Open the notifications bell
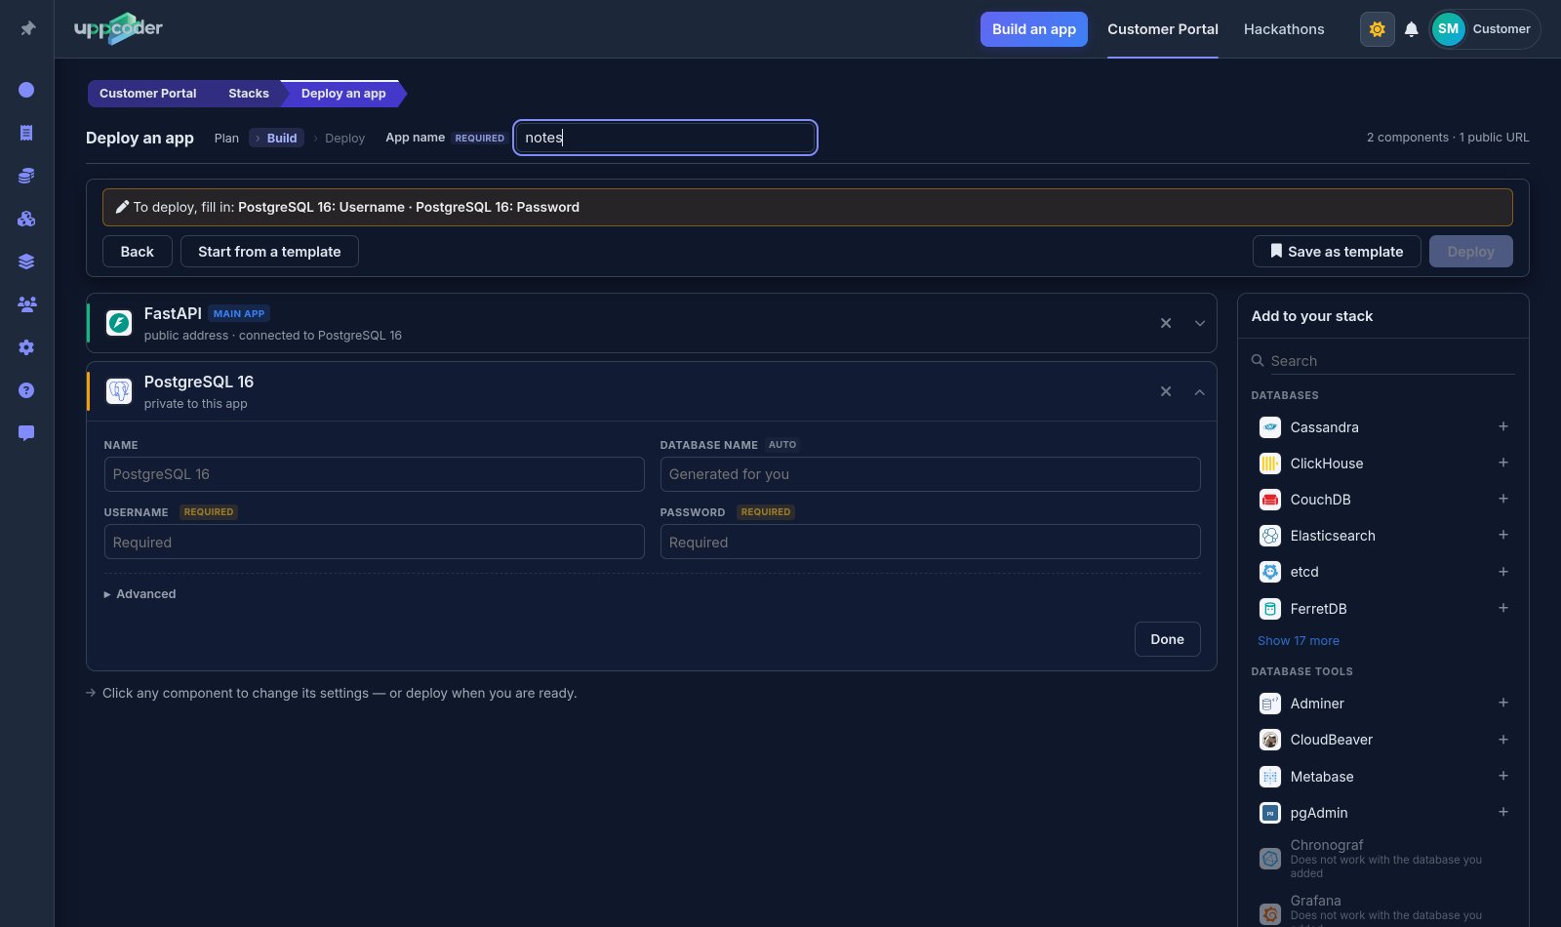1561x927 pixels. [1411, 29]
